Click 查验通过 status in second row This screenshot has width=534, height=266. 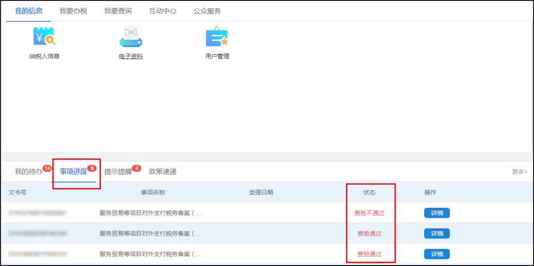(369, 233)
